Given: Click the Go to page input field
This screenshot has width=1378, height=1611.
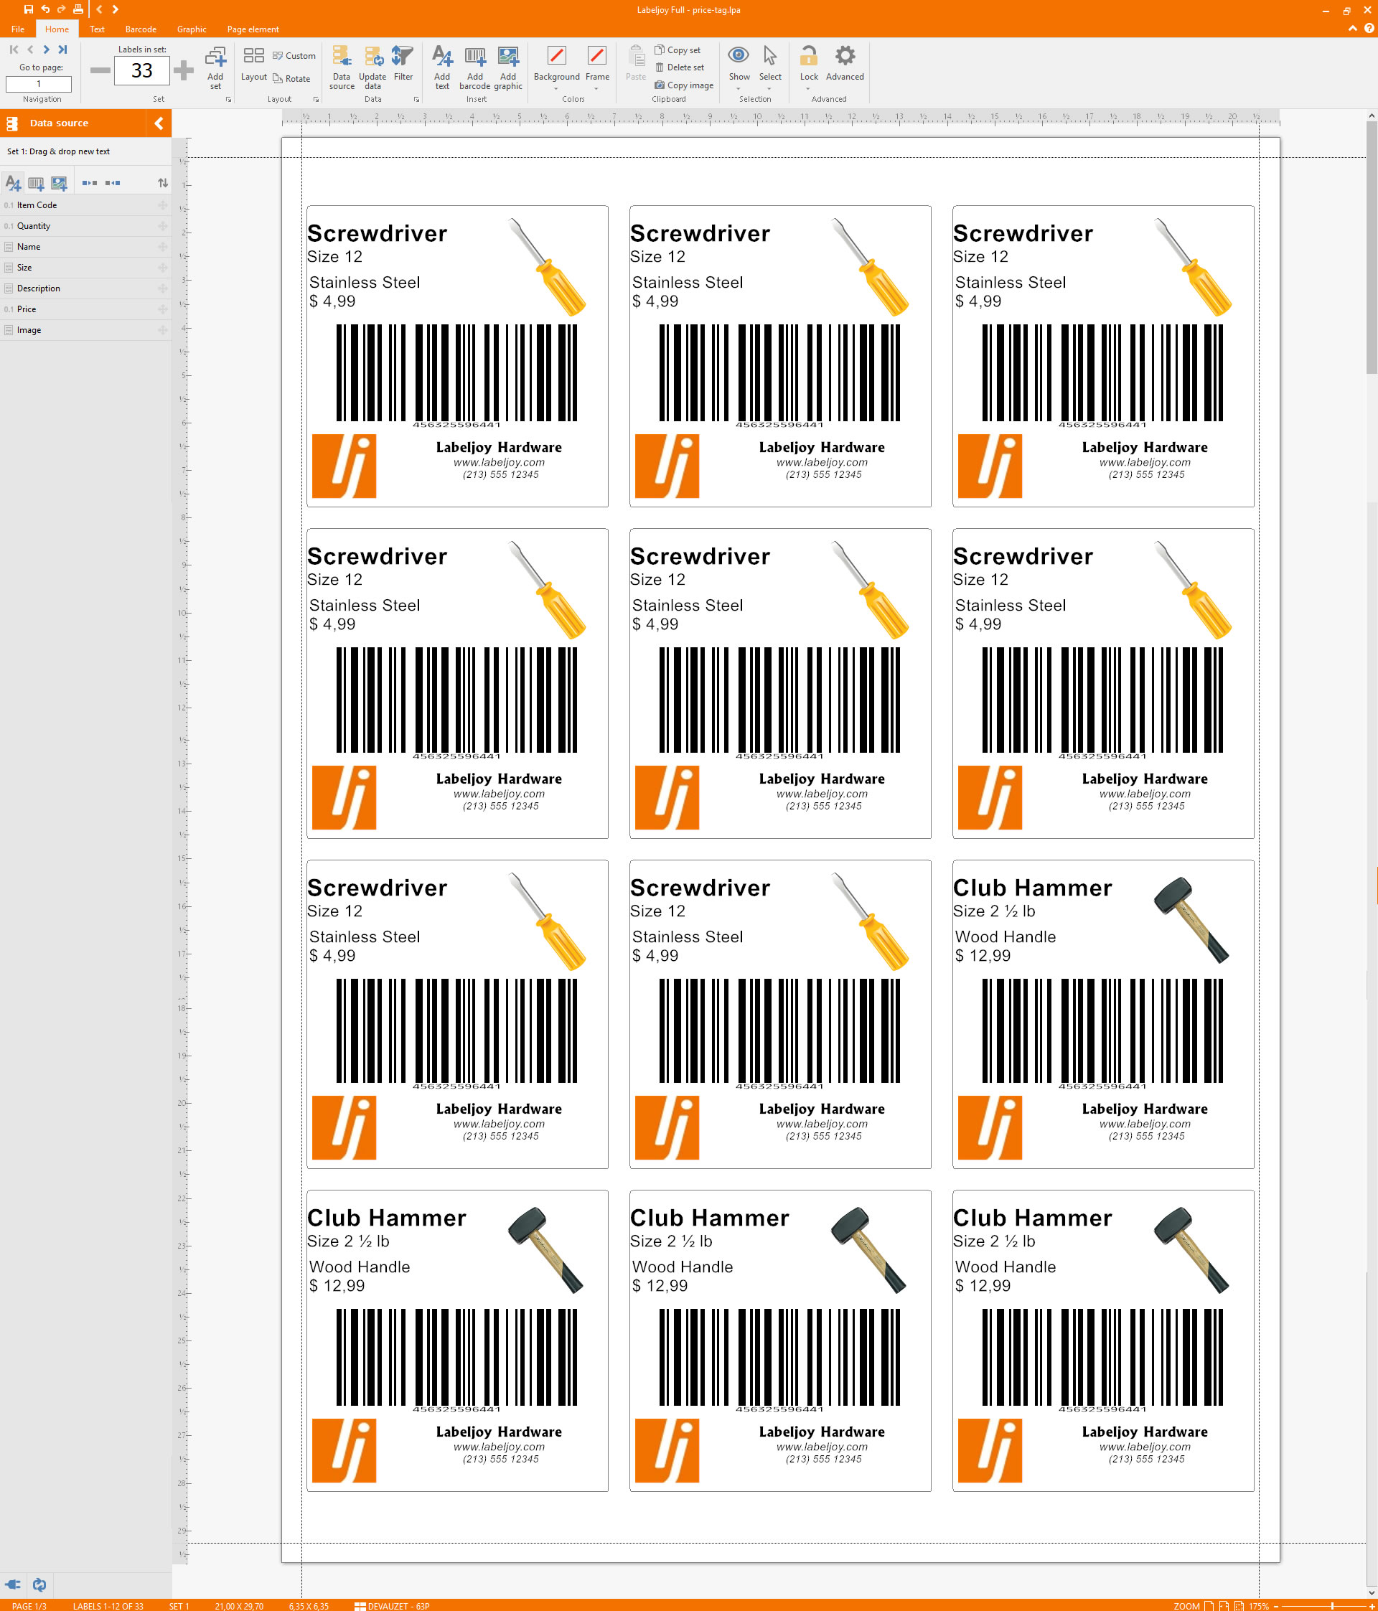Looking at the screenshot, I should (x=39, y=84).
